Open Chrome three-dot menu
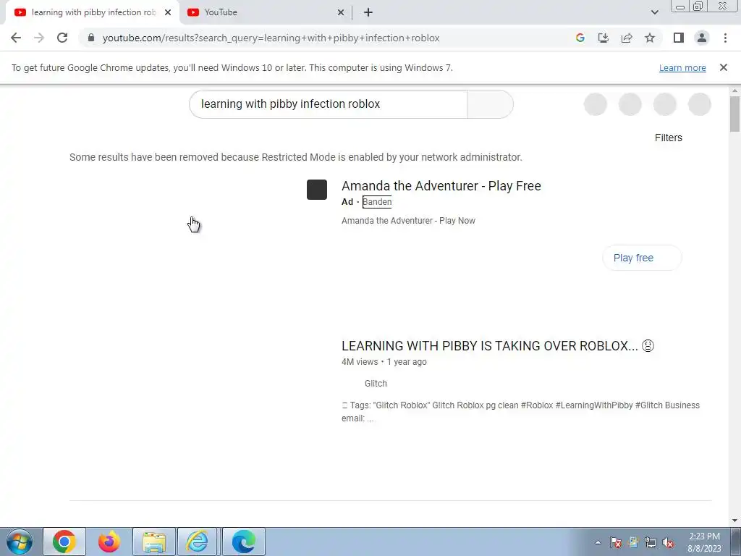 pos(725,38)
